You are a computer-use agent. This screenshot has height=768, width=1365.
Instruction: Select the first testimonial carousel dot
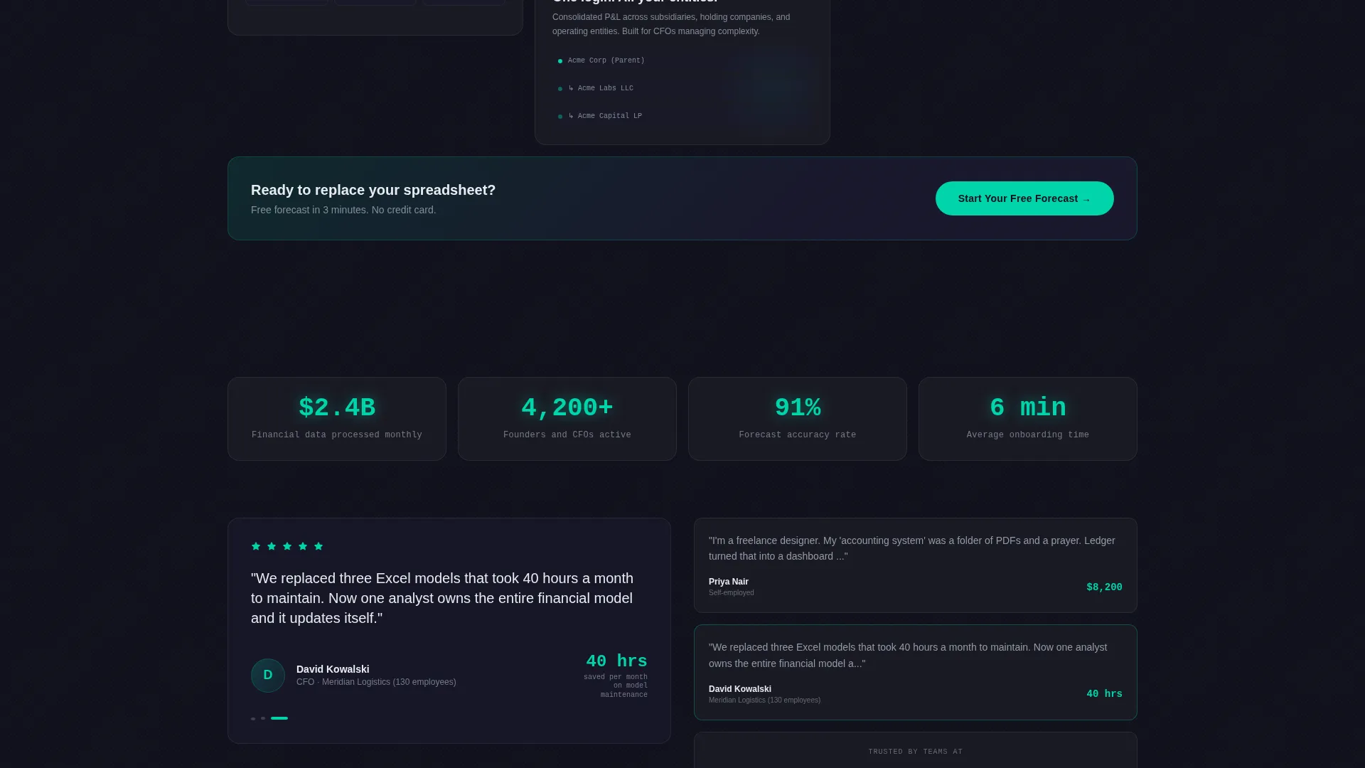253,718
